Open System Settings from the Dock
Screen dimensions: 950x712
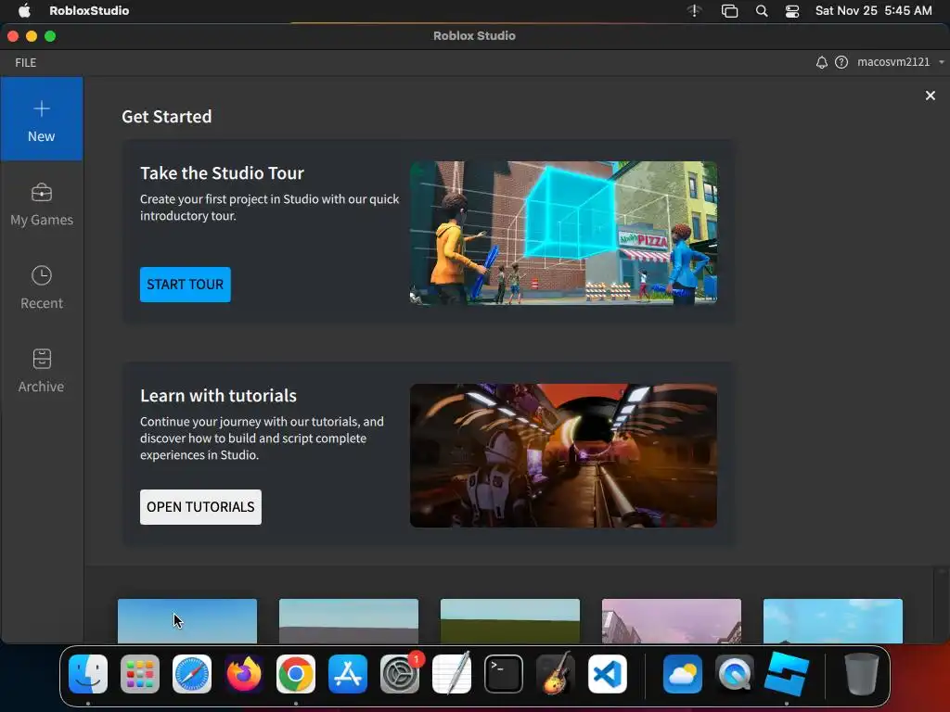coord(400,674)
